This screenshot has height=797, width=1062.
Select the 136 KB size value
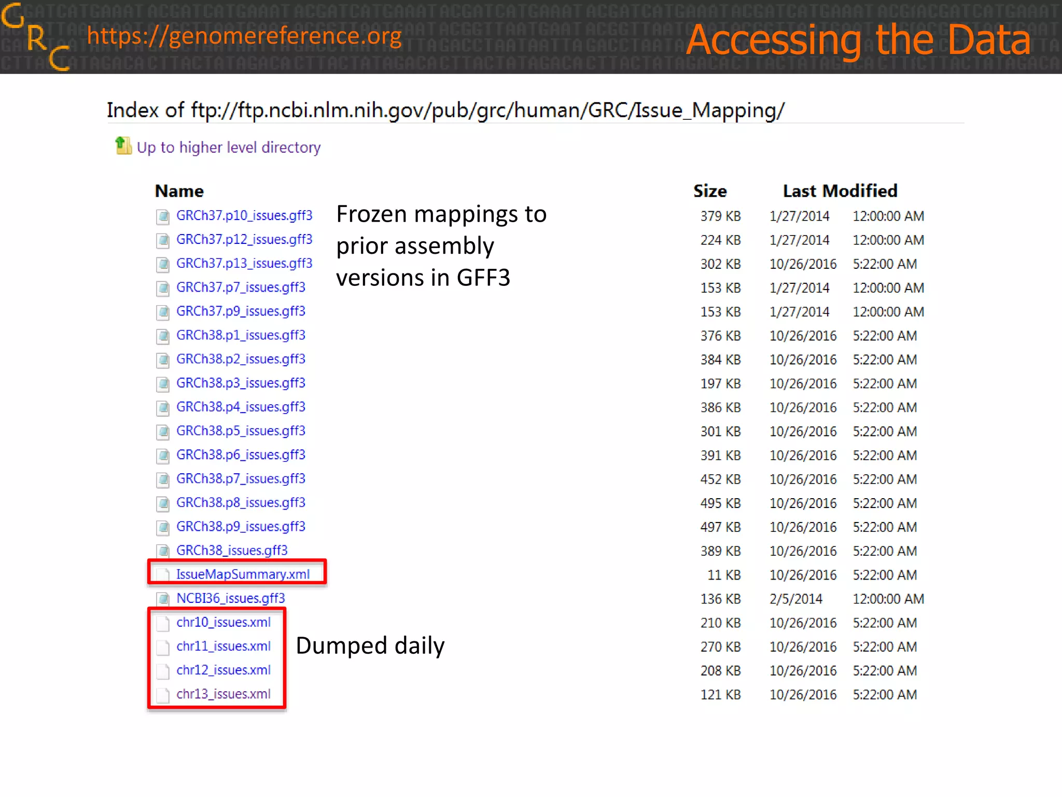[721, 599]
